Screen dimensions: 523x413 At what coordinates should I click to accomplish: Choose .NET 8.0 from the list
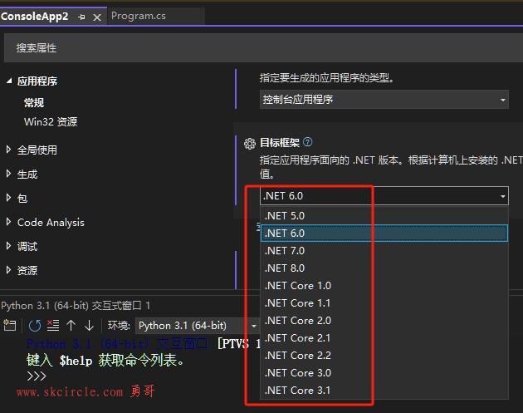click(384, 268)
